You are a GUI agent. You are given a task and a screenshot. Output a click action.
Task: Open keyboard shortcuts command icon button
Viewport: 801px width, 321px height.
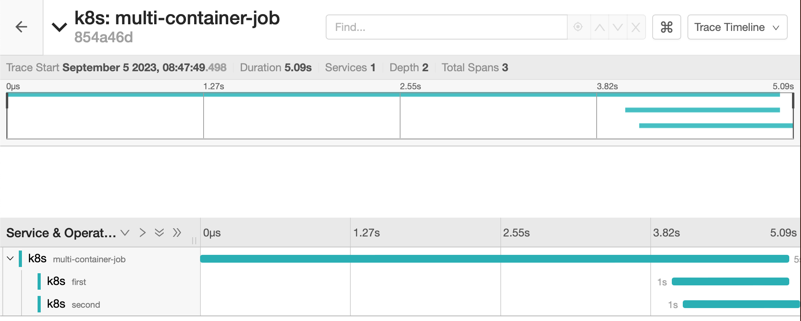coord(666,27)
